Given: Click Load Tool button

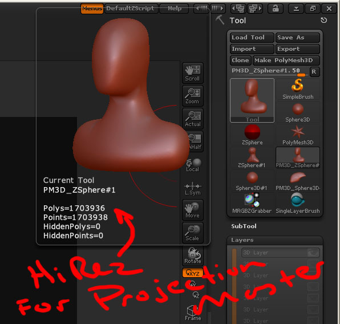Looking at the screenshot, I should coord(252,38).
